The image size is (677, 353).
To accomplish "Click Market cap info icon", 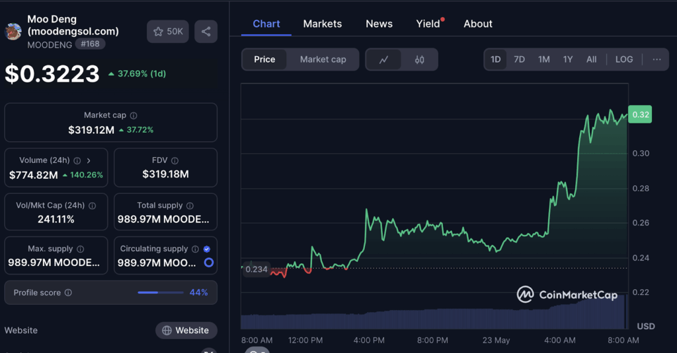I will coord(134,115).
